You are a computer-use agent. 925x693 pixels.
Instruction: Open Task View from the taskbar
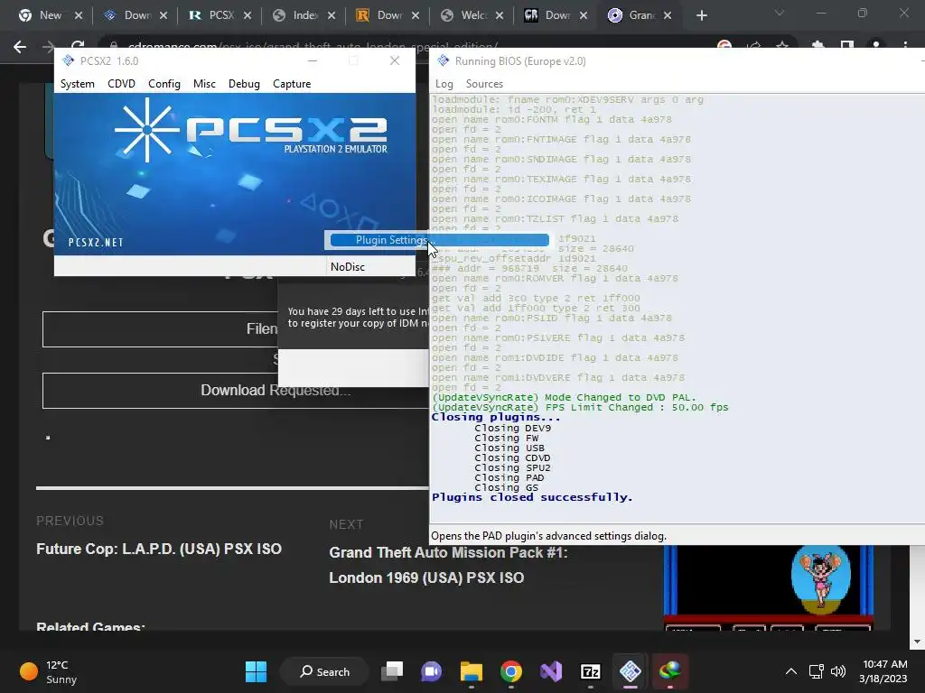(x=392, y=671)
